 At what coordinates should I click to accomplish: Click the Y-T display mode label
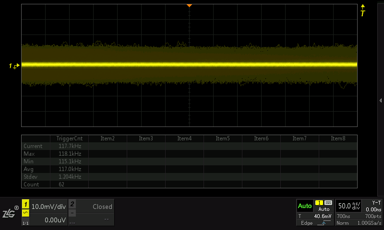pyautogui.click(x=376, y=203)
